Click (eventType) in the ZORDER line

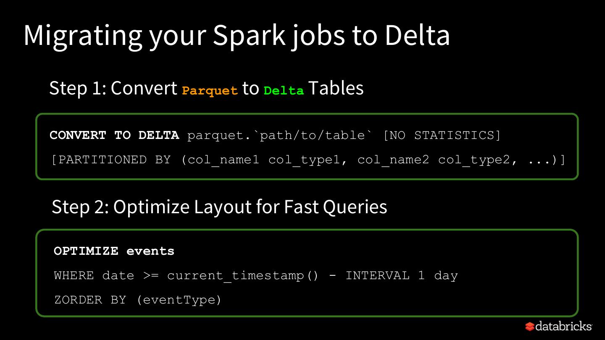pos(179,300)
